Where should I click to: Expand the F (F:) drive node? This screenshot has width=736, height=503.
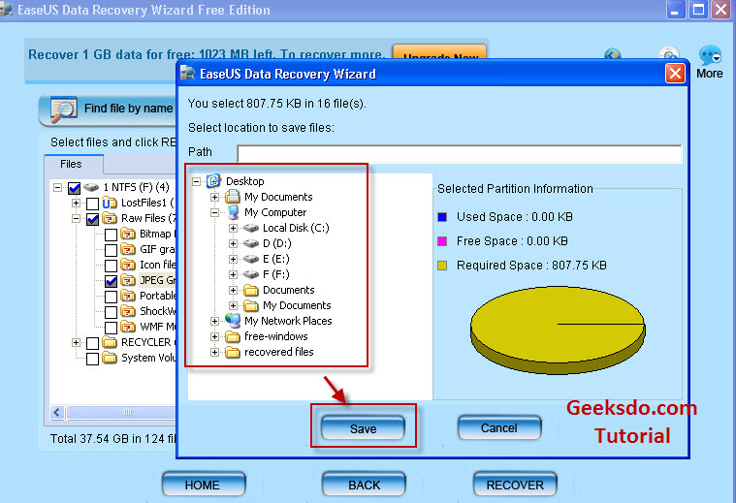tap(233, 274)
